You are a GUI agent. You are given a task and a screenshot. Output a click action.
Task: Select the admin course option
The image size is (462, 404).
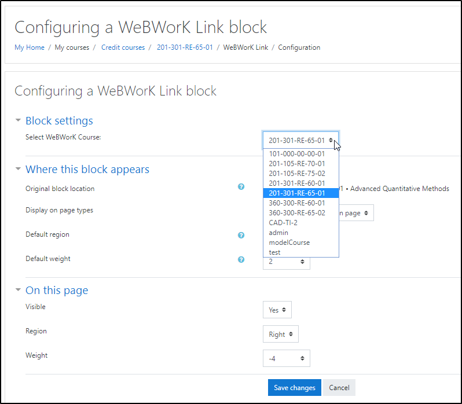click(x=278, y=233)
